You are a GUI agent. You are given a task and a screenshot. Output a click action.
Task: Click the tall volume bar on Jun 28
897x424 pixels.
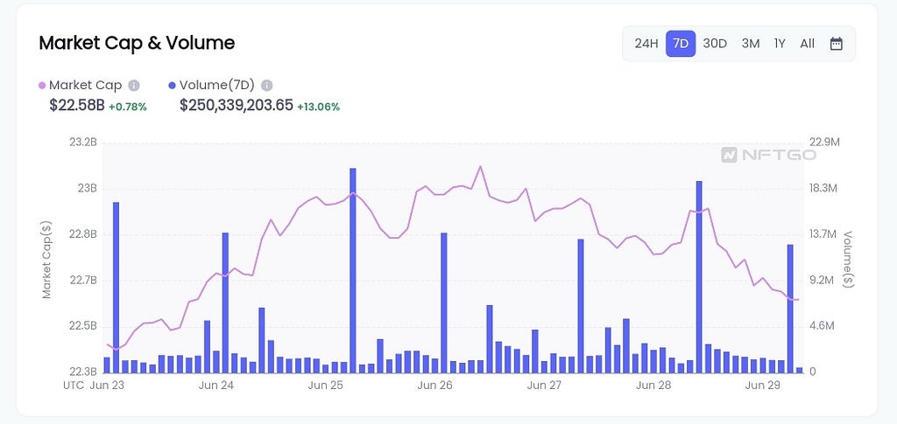coord(699,277)
